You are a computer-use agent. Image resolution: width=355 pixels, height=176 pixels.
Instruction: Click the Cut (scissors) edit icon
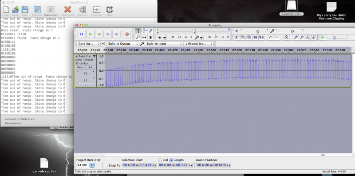point(237,37)
